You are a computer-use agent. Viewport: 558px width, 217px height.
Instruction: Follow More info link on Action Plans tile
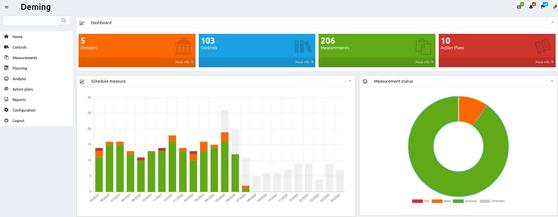[x=544, y=62]
